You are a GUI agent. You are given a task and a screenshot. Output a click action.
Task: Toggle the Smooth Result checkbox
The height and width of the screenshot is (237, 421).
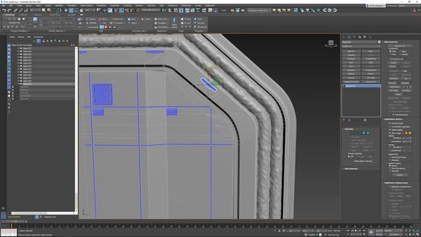(390, 123)
